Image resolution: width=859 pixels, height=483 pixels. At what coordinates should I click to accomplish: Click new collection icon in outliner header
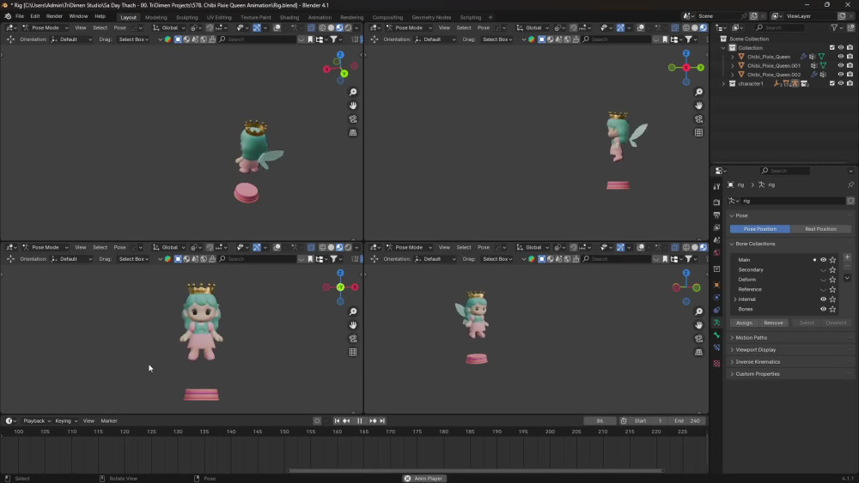coord(850,27)
